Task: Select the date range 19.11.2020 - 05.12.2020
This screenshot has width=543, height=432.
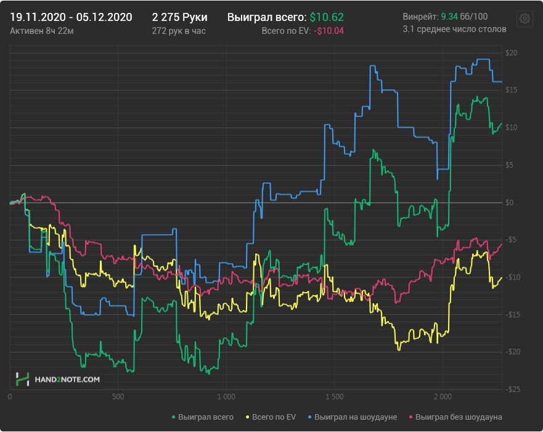Action: [x=71, y=17]
